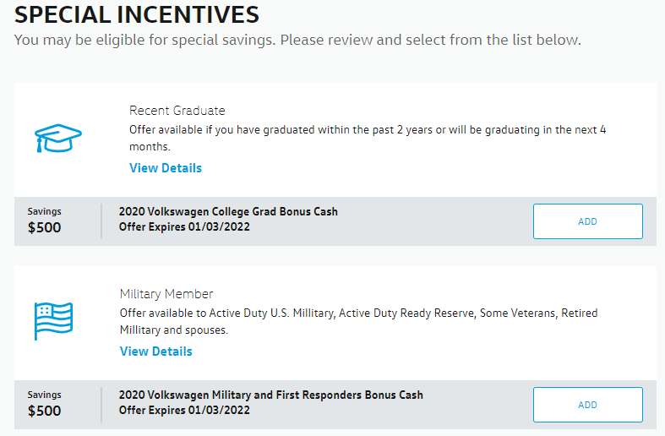Select the Recent Graduate heading

coord(177,111)
